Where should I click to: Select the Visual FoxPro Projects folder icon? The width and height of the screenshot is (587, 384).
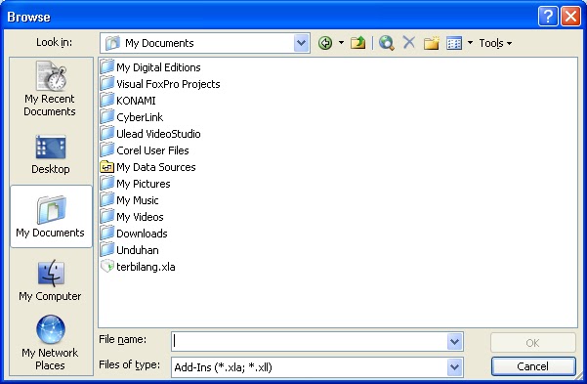[x=107, y=84]
